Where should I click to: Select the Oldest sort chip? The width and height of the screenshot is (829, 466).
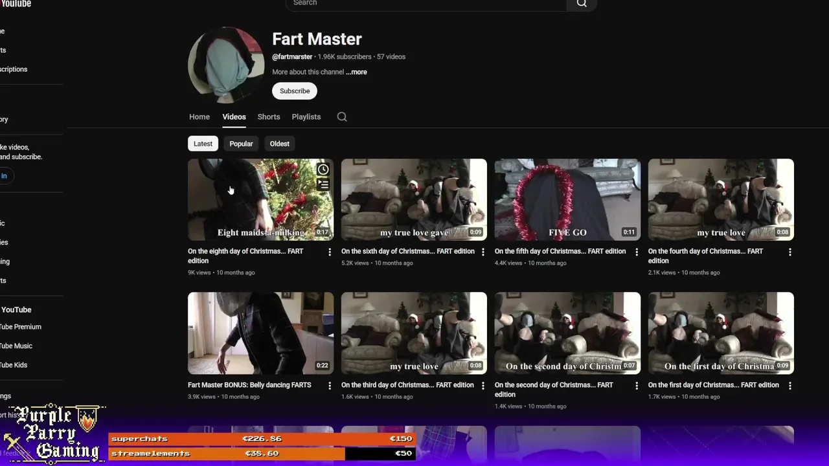[x=280, y=144]
